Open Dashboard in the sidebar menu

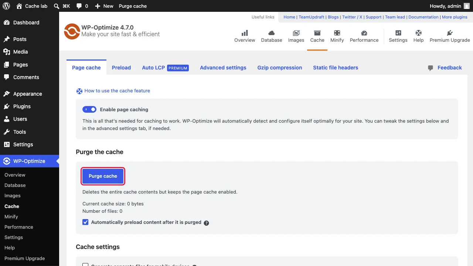coord(30,23)
